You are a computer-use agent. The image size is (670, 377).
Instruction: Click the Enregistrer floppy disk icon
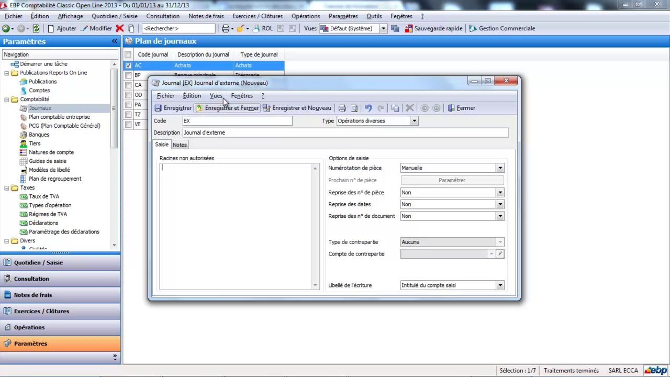tap(158, 108)
